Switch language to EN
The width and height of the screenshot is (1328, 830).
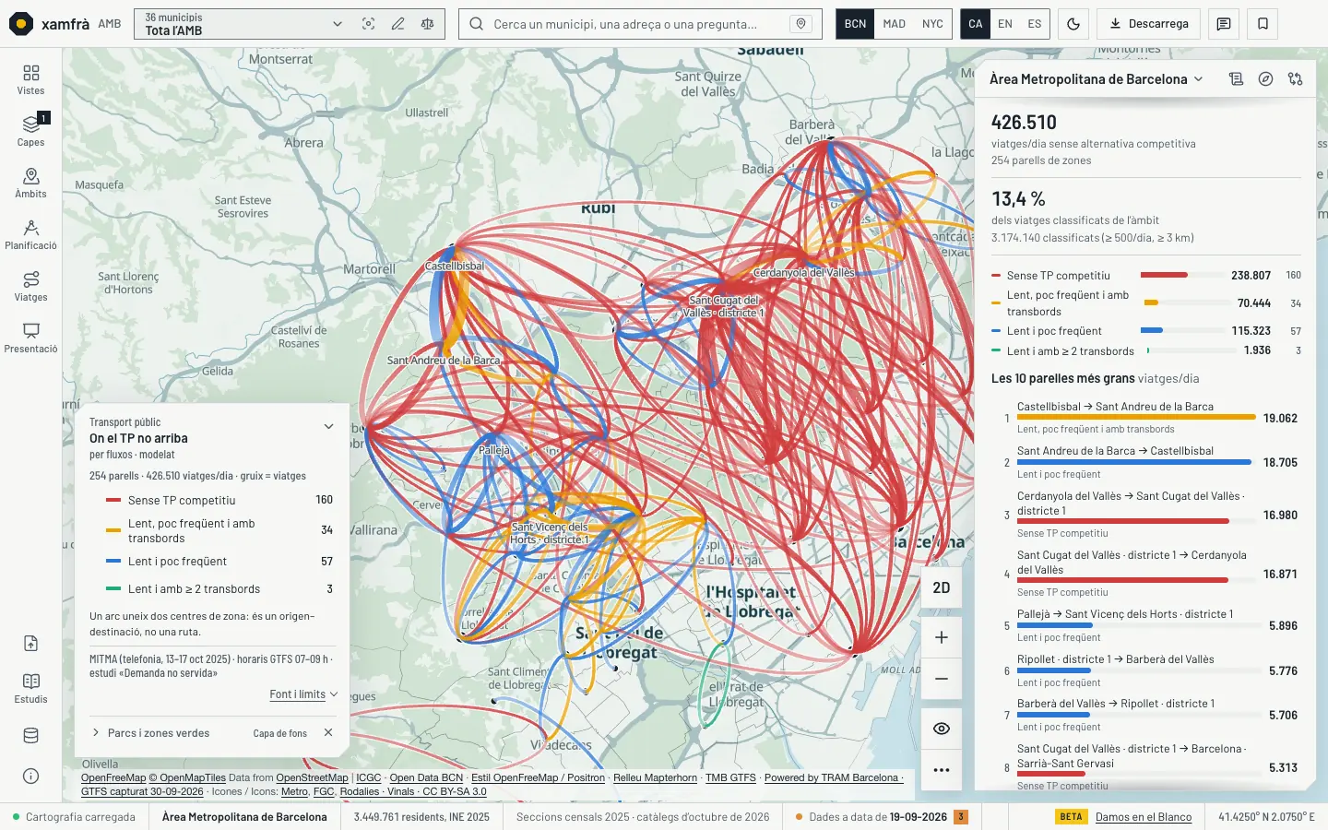(1005, 24)
